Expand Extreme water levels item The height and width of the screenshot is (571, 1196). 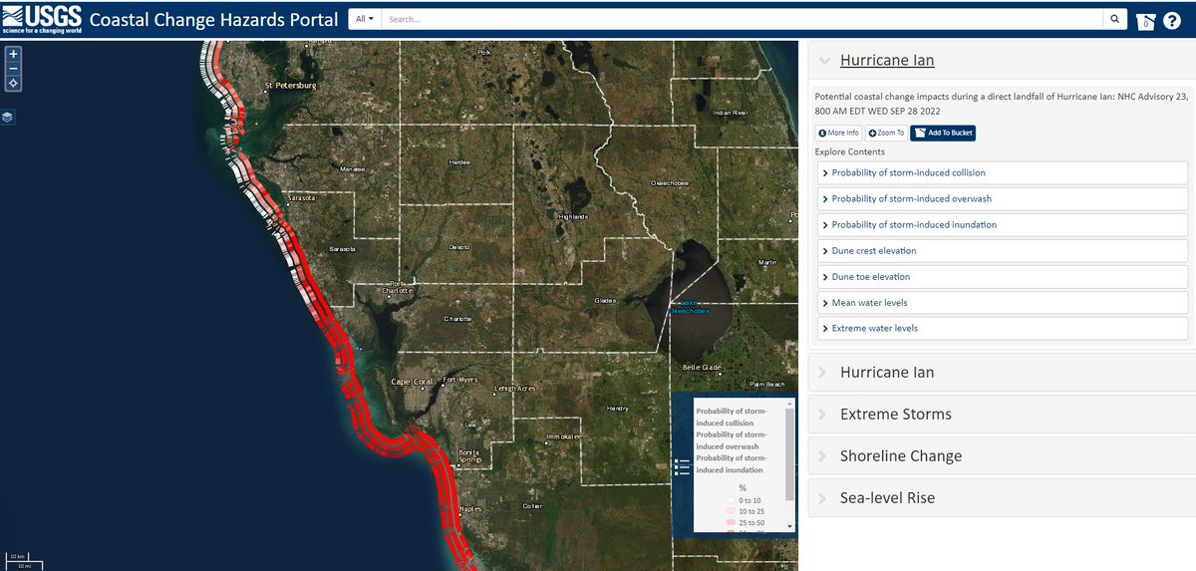tap(1002, 328)
